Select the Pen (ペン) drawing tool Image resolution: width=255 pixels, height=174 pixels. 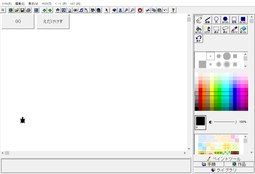(x=199, y=20)
